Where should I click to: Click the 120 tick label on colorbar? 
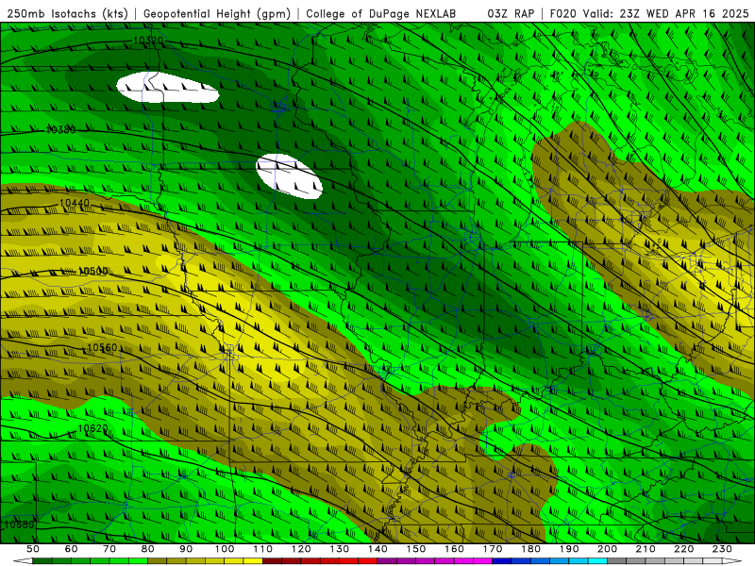pos(301,549)
